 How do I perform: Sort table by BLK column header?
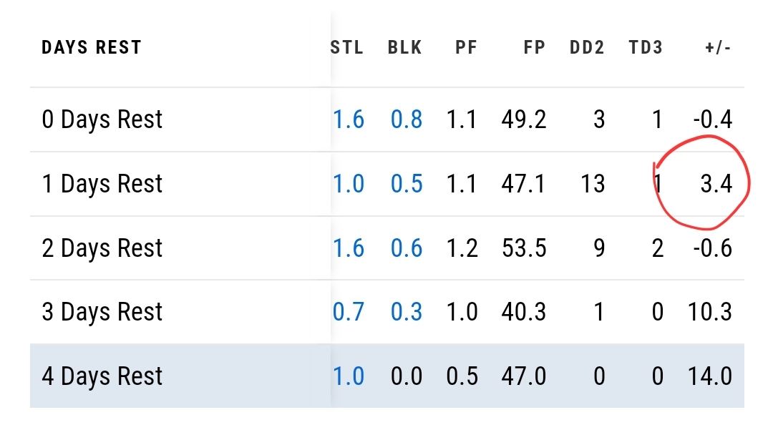(x=405, y=48)
